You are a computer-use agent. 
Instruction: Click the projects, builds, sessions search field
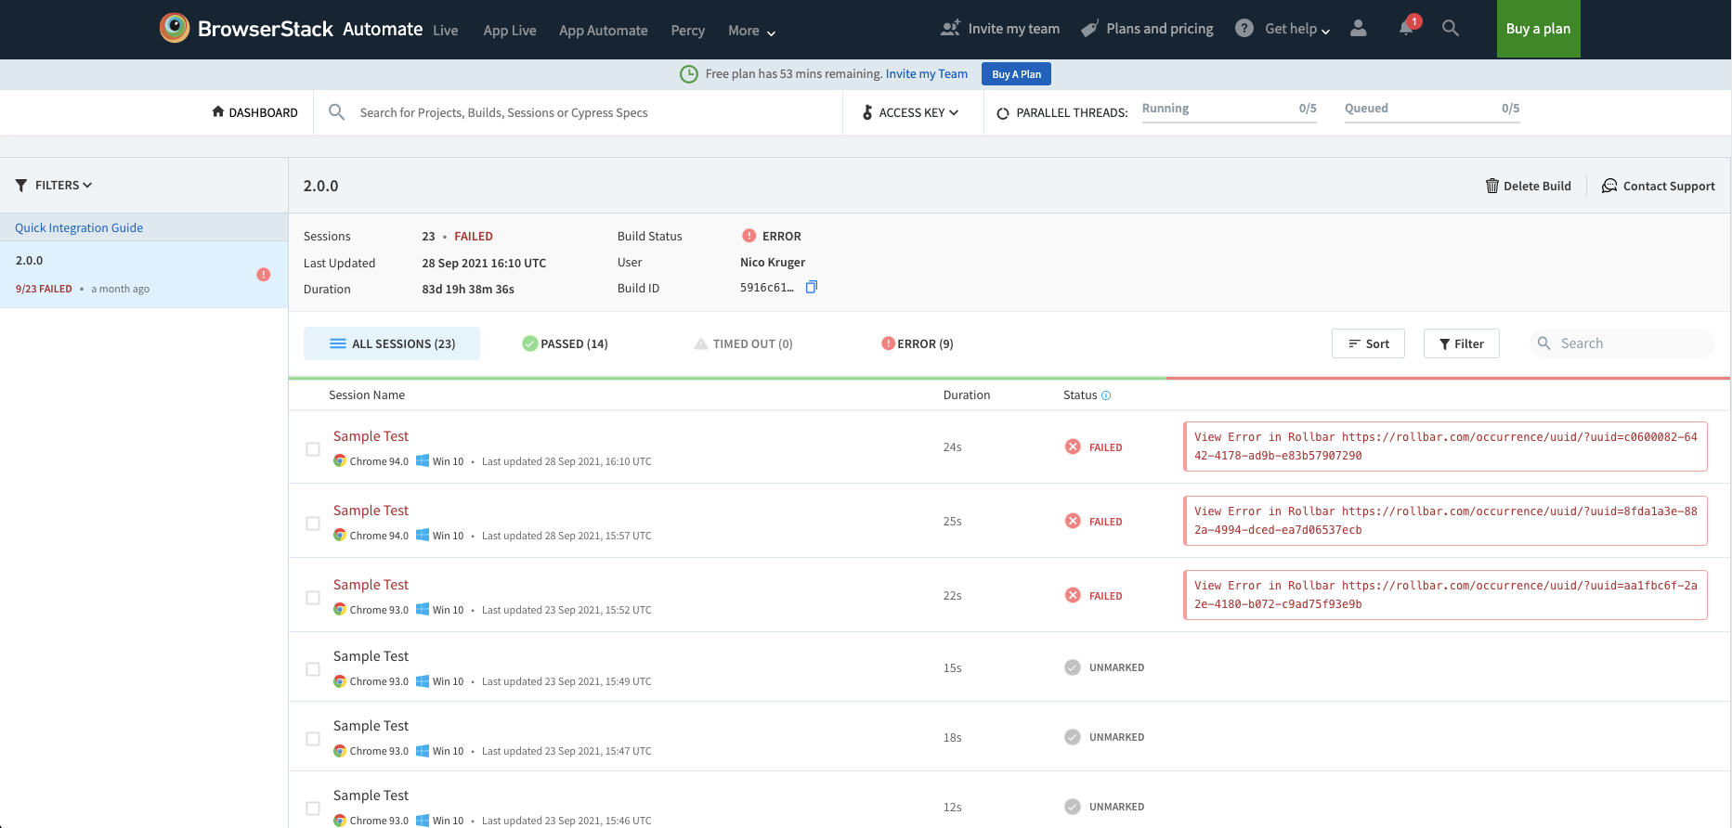pos(578,112)
